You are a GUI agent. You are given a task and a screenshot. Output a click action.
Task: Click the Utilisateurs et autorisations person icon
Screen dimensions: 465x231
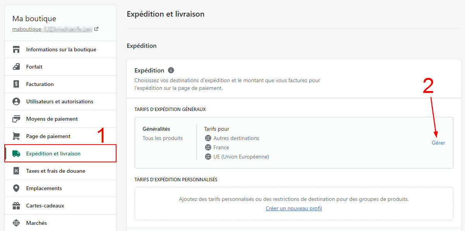(x=16, y=101)
